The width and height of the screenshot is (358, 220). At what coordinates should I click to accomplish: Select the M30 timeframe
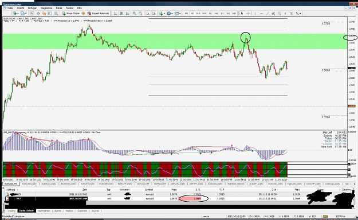tap(204, 14)
